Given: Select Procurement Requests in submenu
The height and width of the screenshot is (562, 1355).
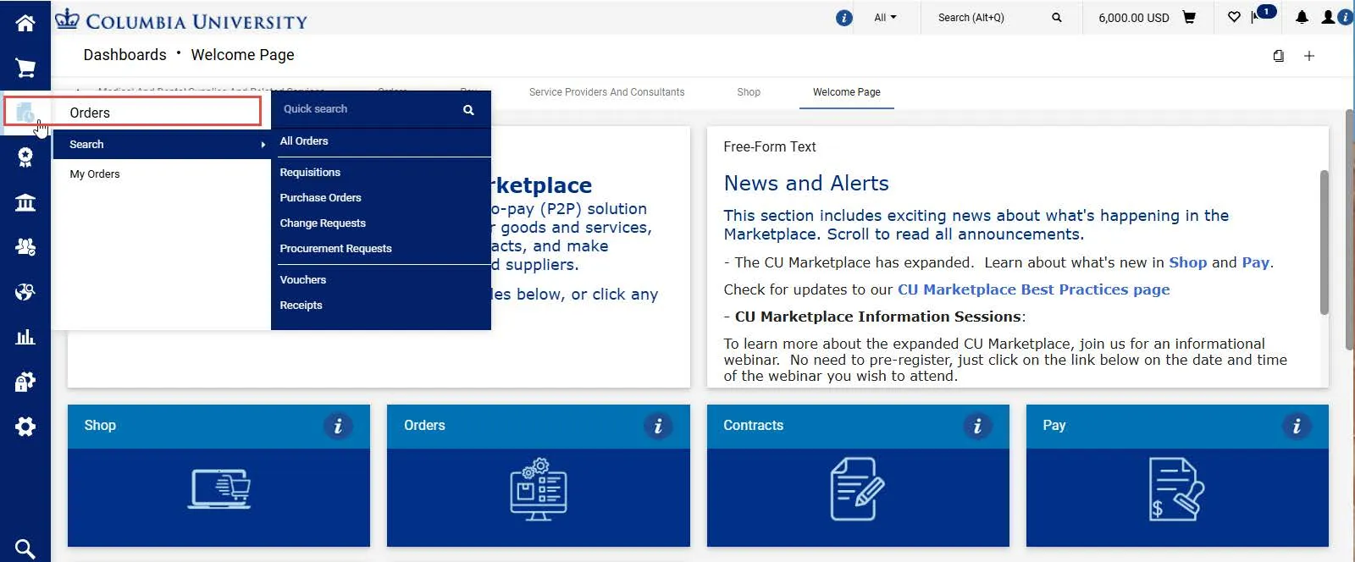Looking at the screenshot, I should click(335, 249).
